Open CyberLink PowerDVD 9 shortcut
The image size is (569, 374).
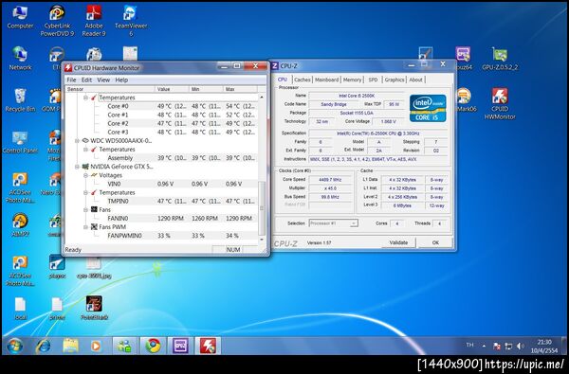57,21
